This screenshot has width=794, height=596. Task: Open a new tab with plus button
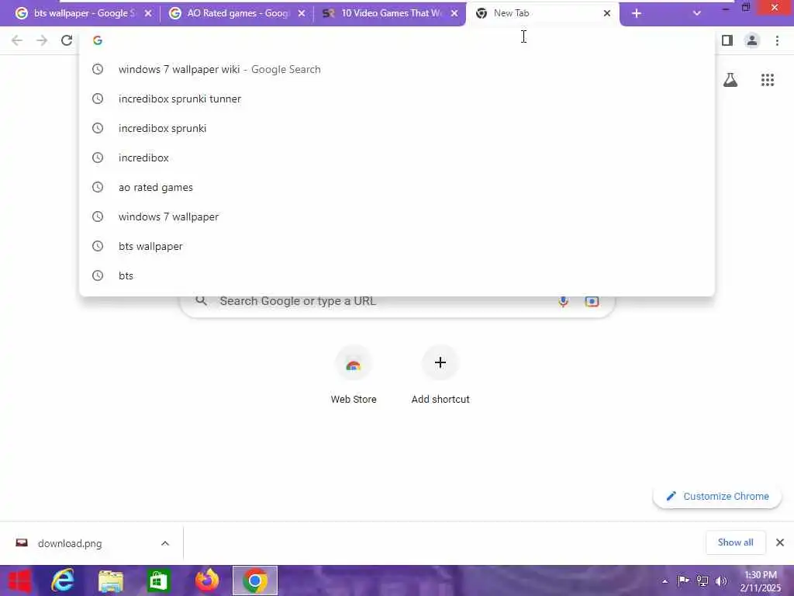pos(637,14)
